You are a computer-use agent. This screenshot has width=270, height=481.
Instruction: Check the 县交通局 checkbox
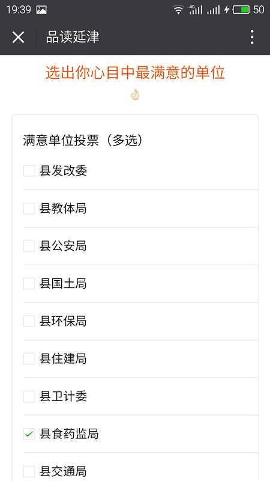tap(29, 471)
